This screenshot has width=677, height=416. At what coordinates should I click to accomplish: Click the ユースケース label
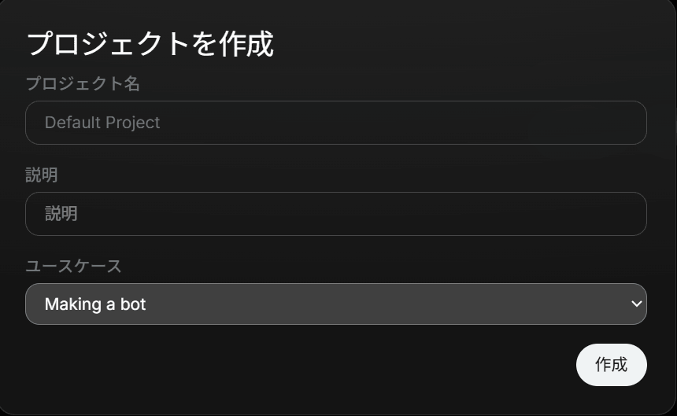click(73, 267)
